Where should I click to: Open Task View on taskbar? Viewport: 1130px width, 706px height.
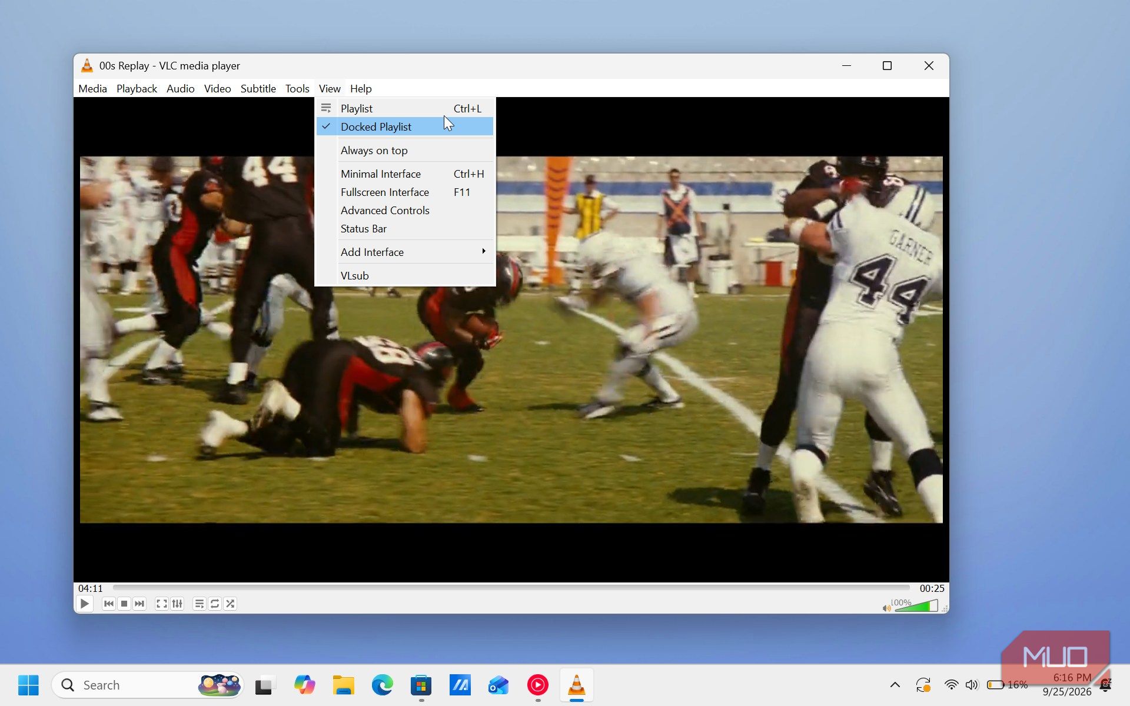tap(265, 685)
